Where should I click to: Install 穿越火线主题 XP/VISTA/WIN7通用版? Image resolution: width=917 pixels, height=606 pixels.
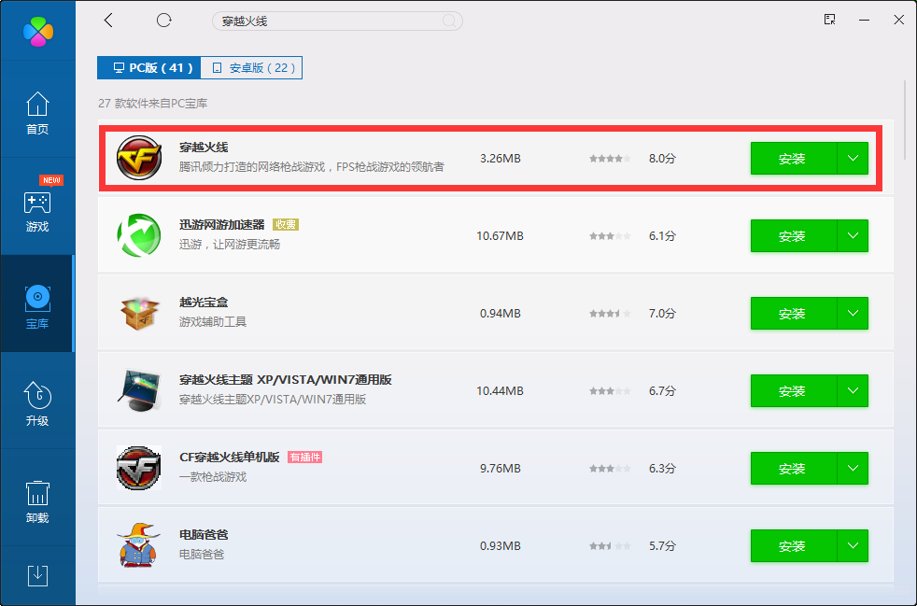point(794,390)
